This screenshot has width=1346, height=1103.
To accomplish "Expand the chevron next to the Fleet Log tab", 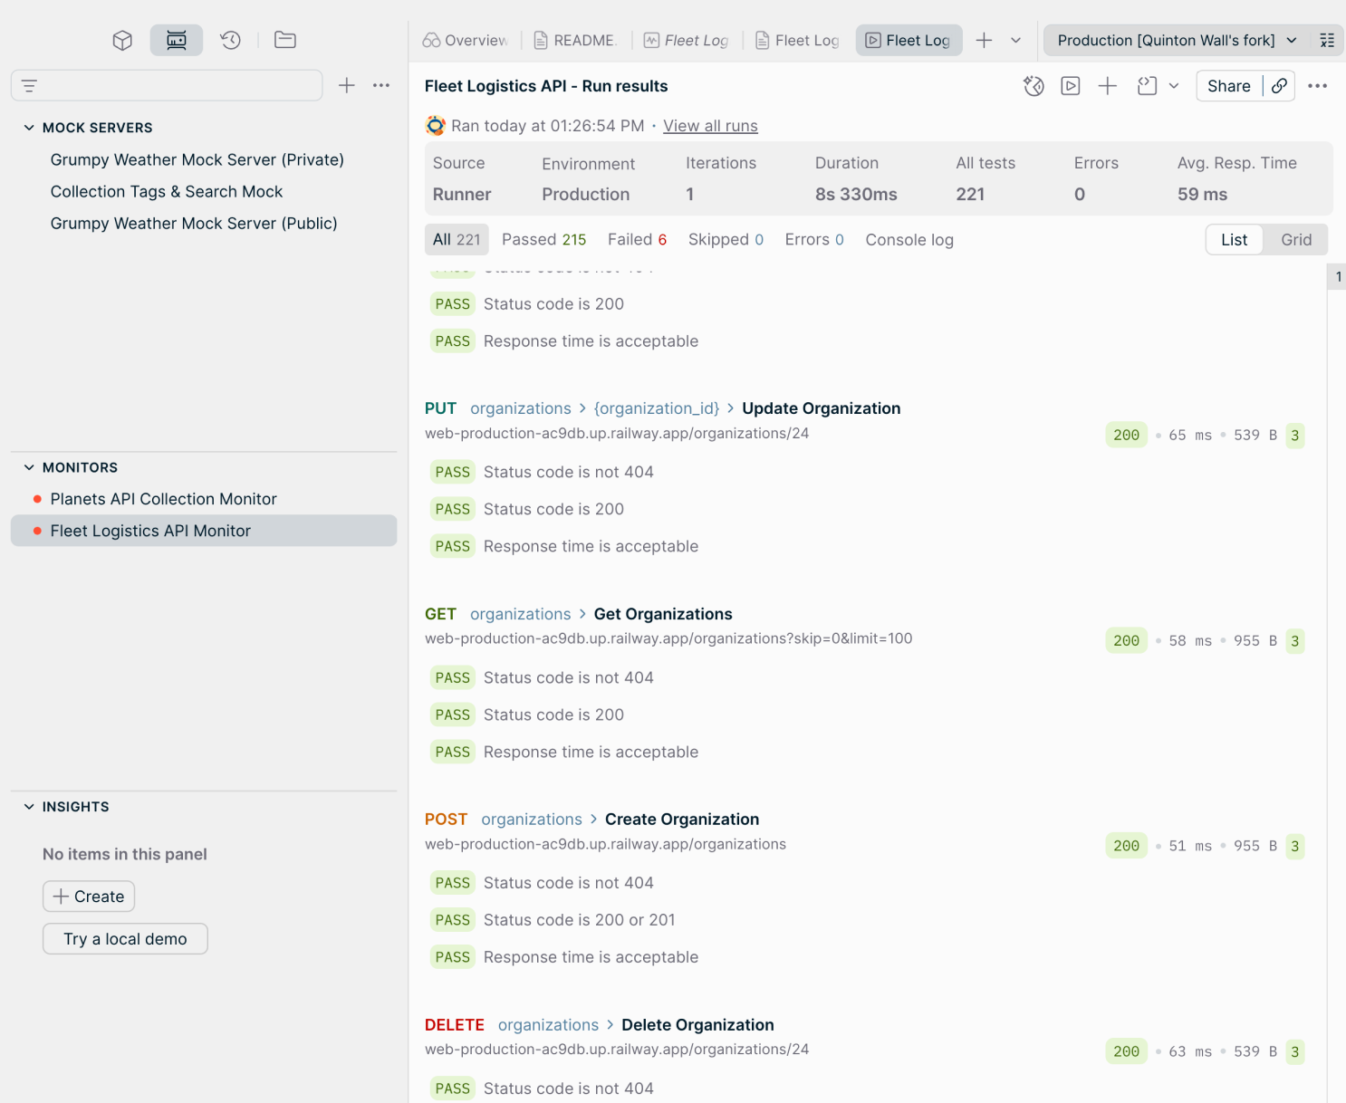I will [1016, 40].
